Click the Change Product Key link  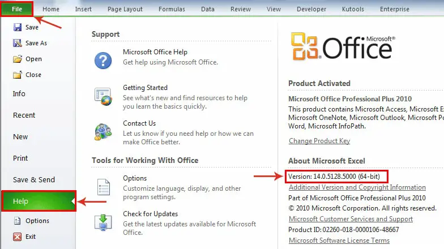point(319,141)
